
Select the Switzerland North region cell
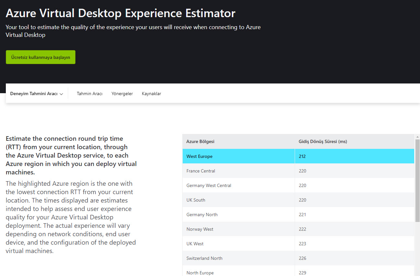tap(204, 258)
